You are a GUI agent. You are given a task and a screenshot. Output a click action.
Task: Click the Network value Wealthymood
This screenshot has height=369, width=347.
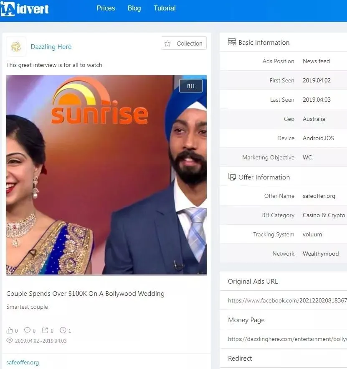[x=321, y=254]
